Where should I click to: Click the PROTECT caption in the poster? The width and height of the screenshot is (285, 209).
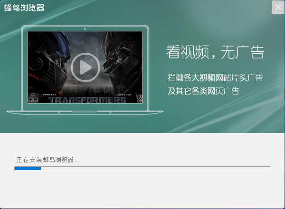click(50, 95)
